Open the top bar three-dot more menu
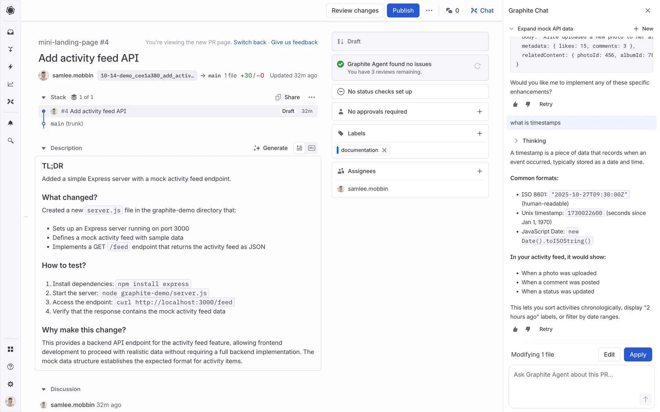This screenshot has width=660, height=412. point(429,11)
